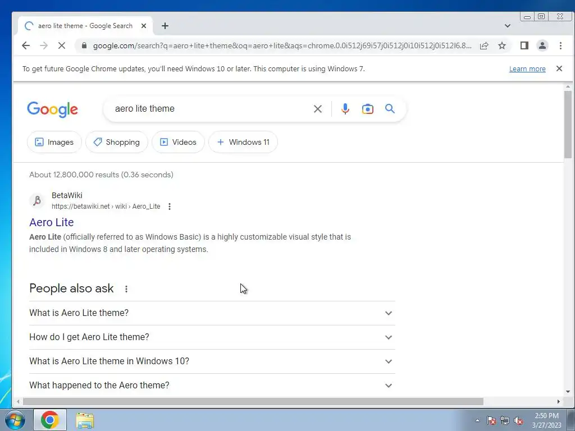The height and width of the screenshot is (431, 575).
Task: Filter results by Videos
Action: (x=178, y=142)
